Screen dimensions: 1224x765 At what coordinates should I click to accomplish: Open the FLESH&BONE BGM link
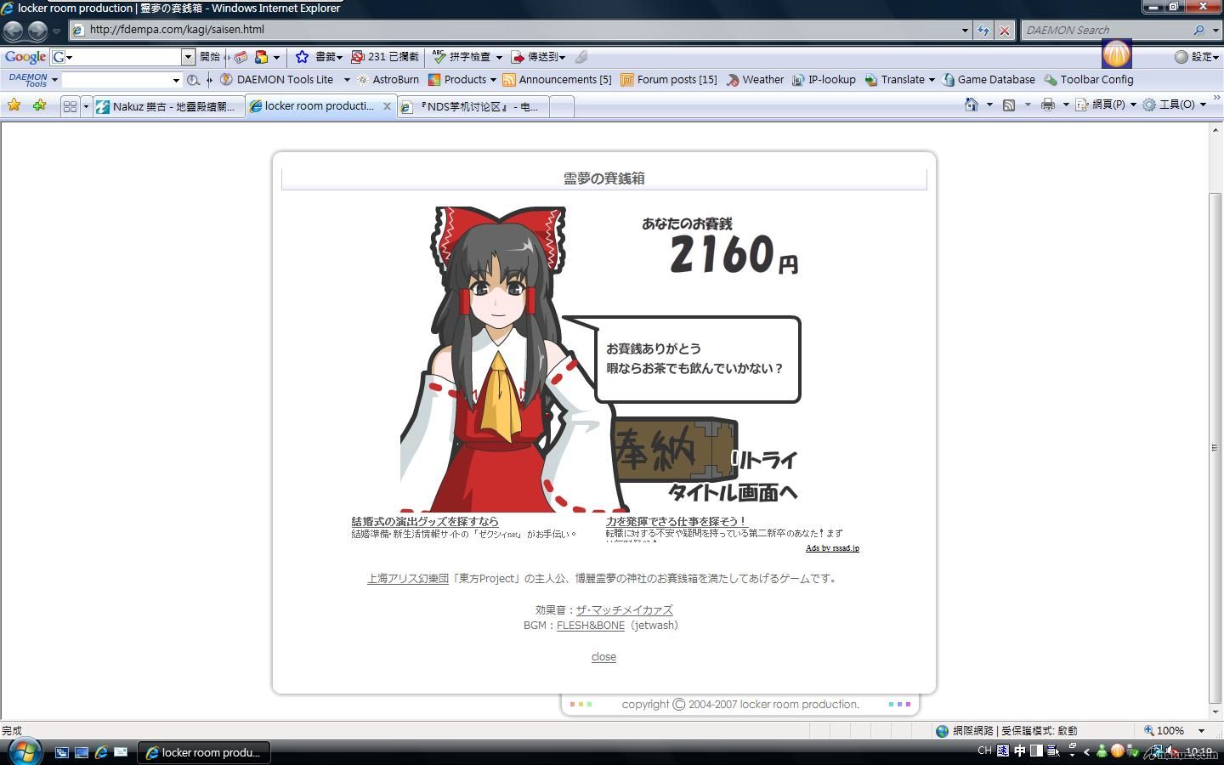click(590, 626)
